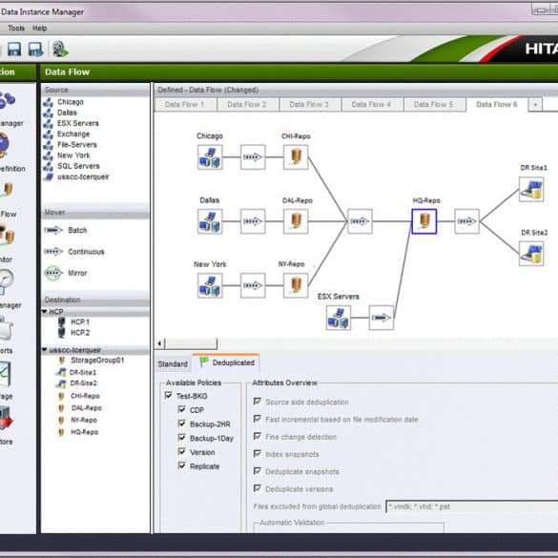Screen dimensions: 558x558
Task: Switch to Data Flow 1 tab
Action: pos(185,104)
